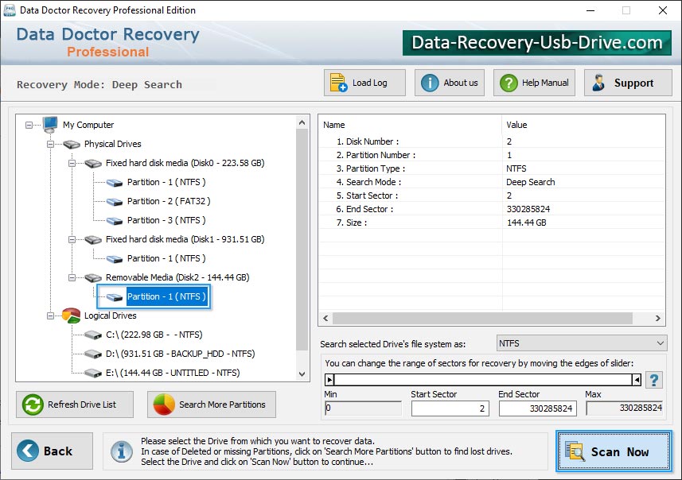Image resolution: width=682 pixels, height=480 pixels.
Task: Open the file system NTFS dropdown
Action: click(582, 343)
